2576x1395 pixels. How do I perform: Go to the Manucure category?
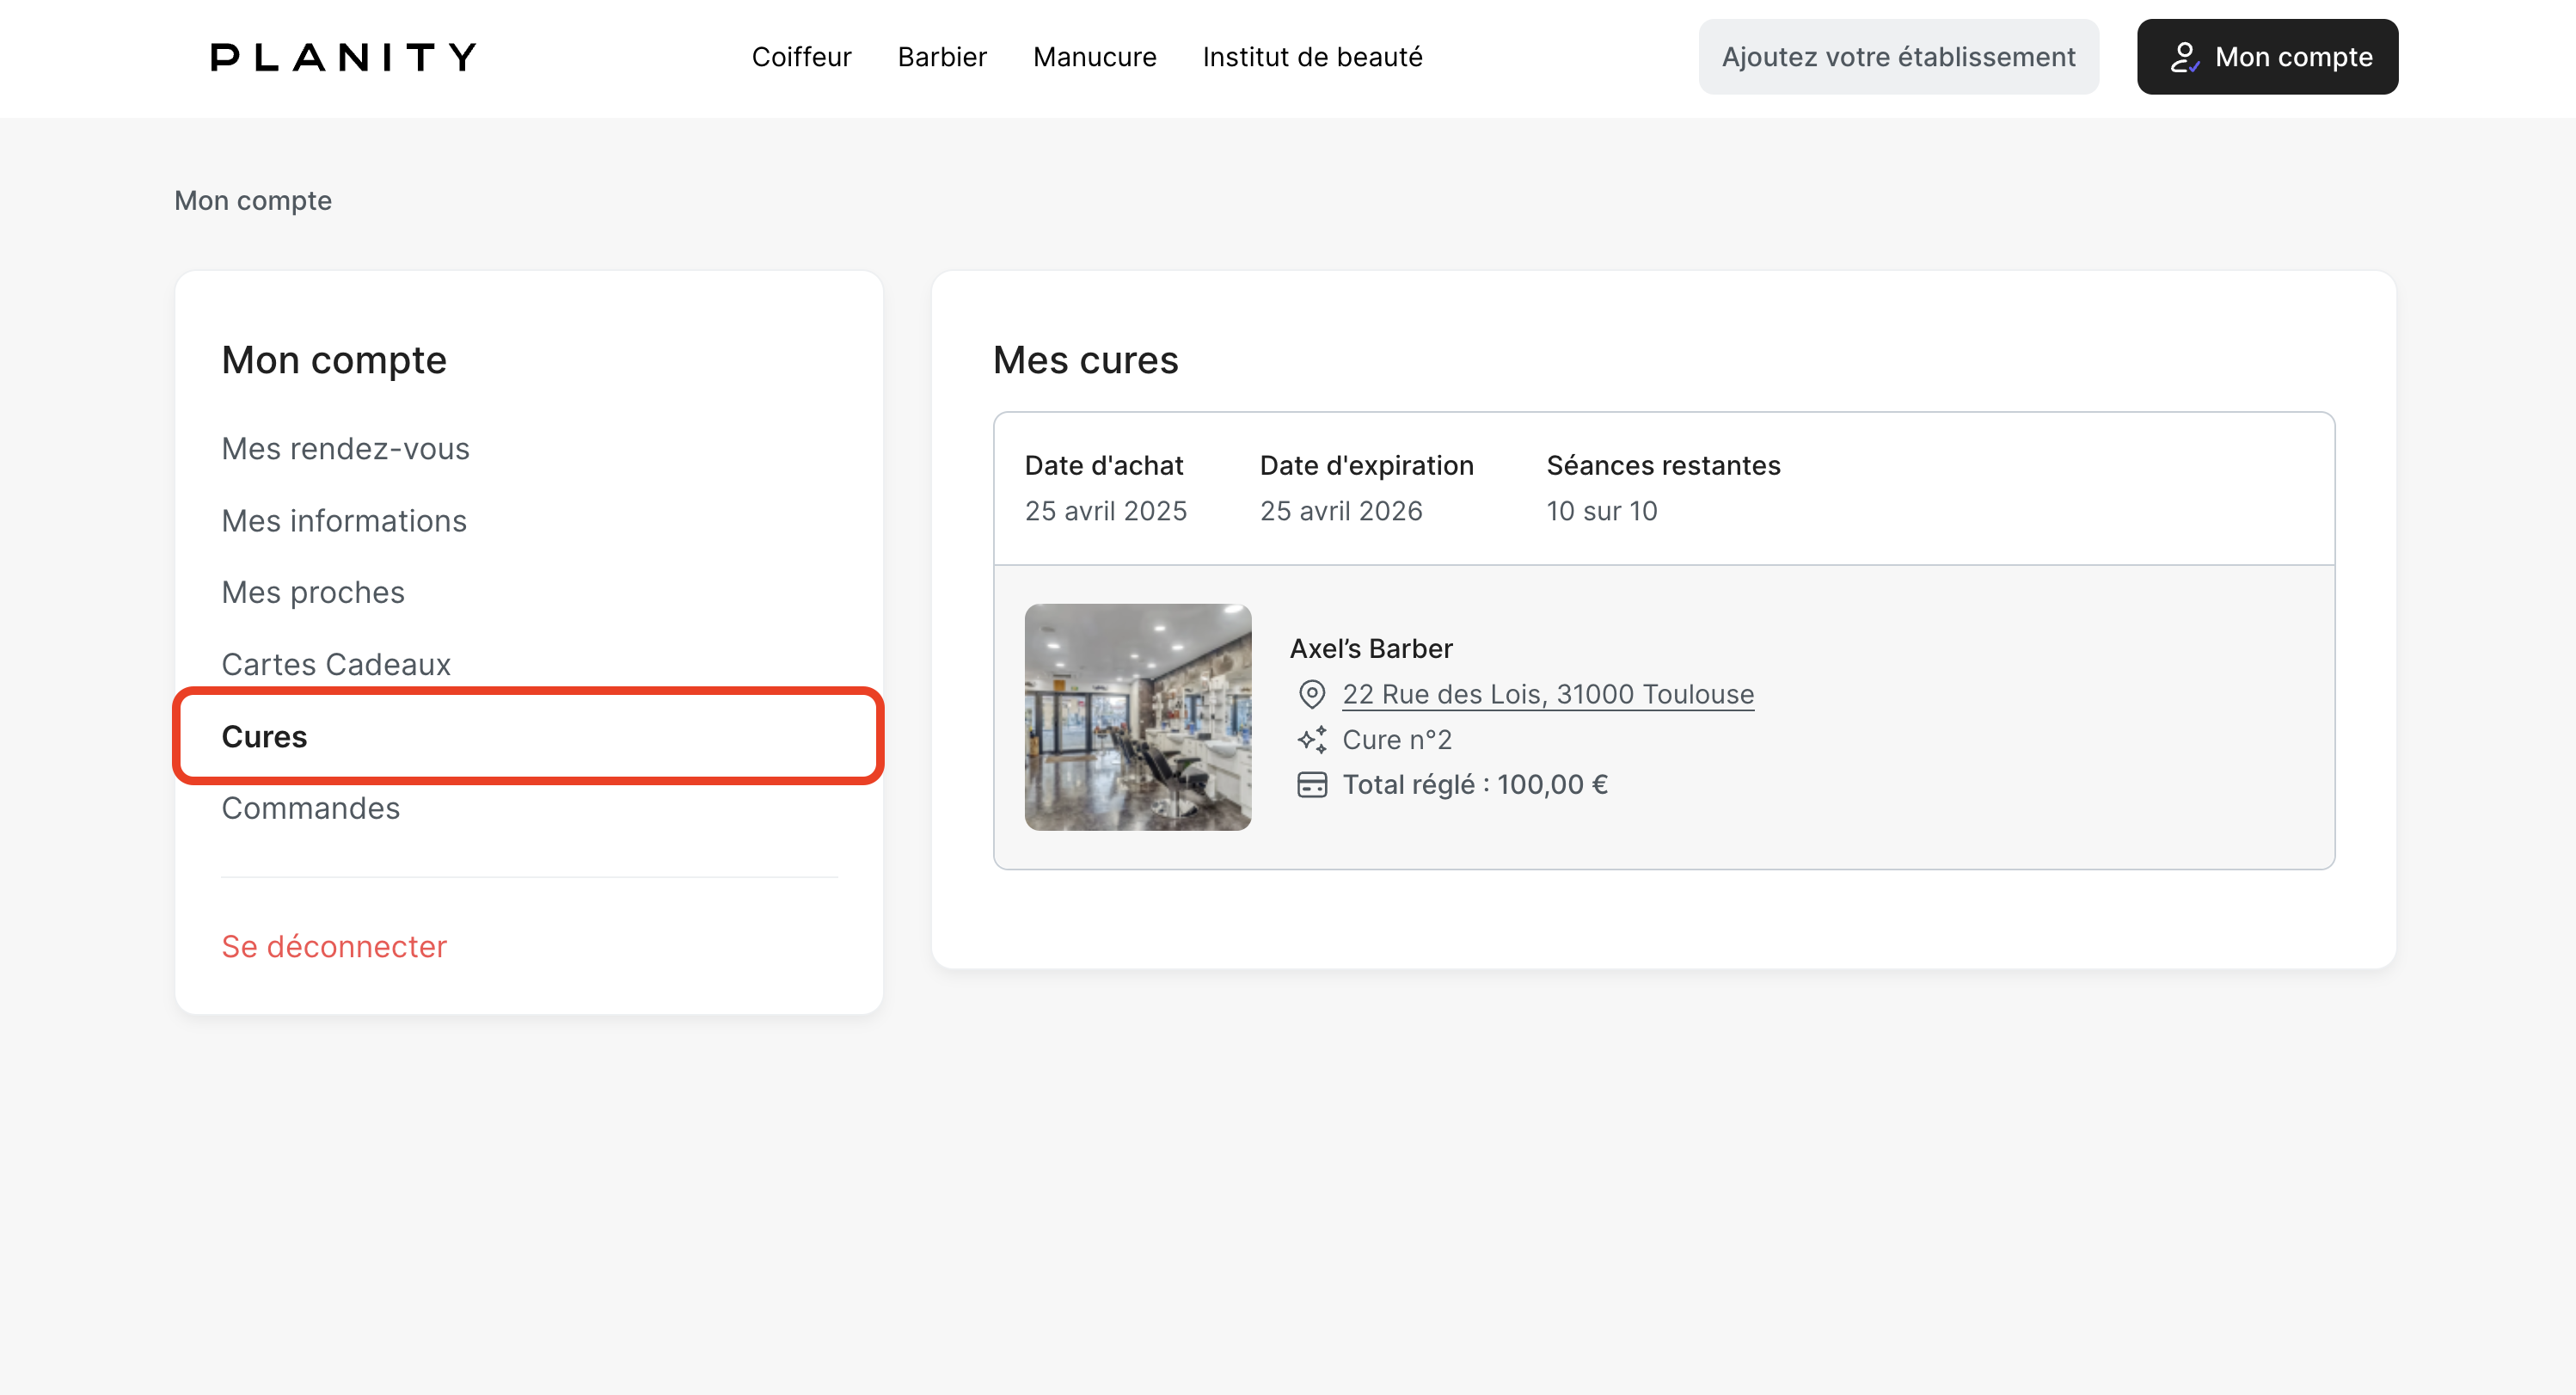tap(1094, 57)
